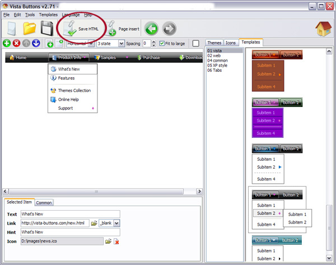Click the gray forward arrow button
Image resolution: width=336 pixels, height=265 pixels.
coord(169,29)
